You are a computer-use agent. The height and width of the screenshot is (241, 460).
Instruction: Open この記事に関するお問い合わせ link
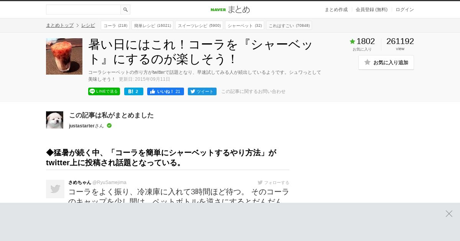(253, 91)
